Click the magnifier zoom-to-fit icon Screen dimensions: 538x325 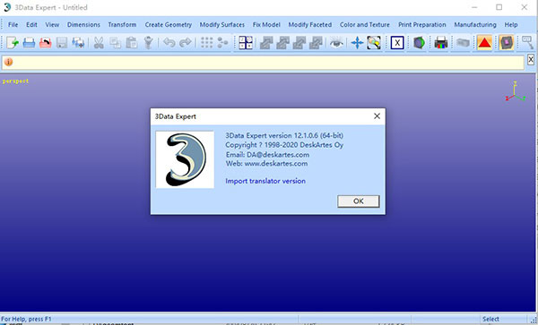374,43
